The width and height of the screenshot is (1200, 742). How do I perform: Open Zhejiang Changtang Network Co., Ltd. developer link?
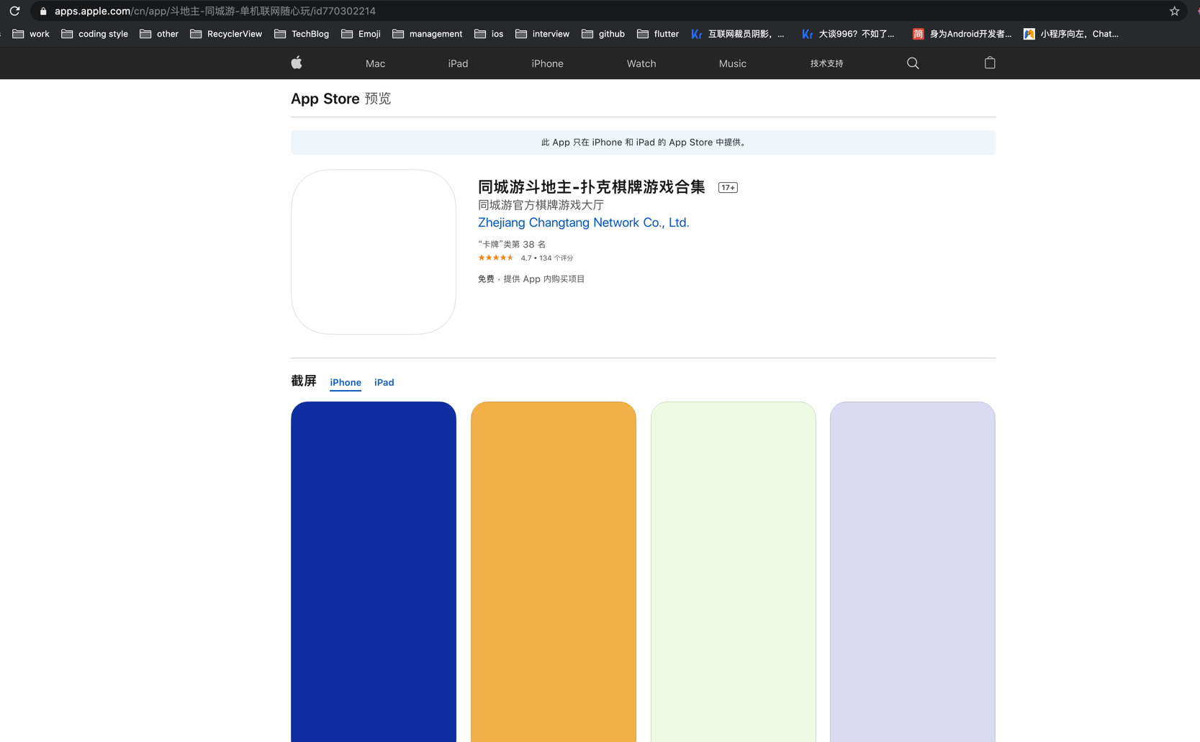point(583,222)
